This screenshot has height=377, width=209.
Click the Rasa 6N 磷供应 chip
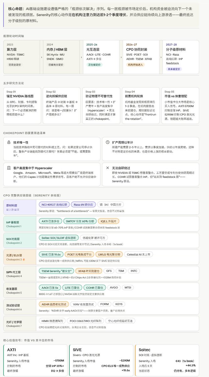click(83, 205)
